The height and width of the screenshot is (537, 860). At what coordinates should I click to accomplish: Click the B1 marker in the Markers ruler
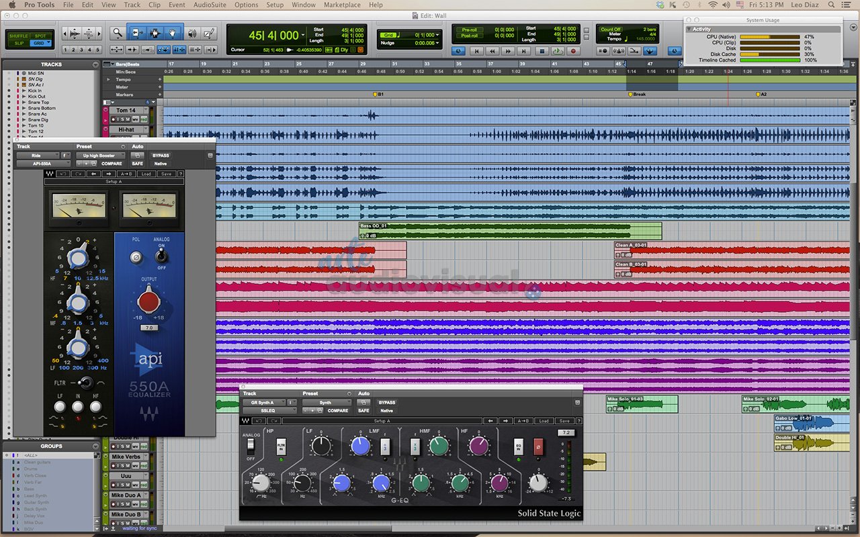[378, 95]
